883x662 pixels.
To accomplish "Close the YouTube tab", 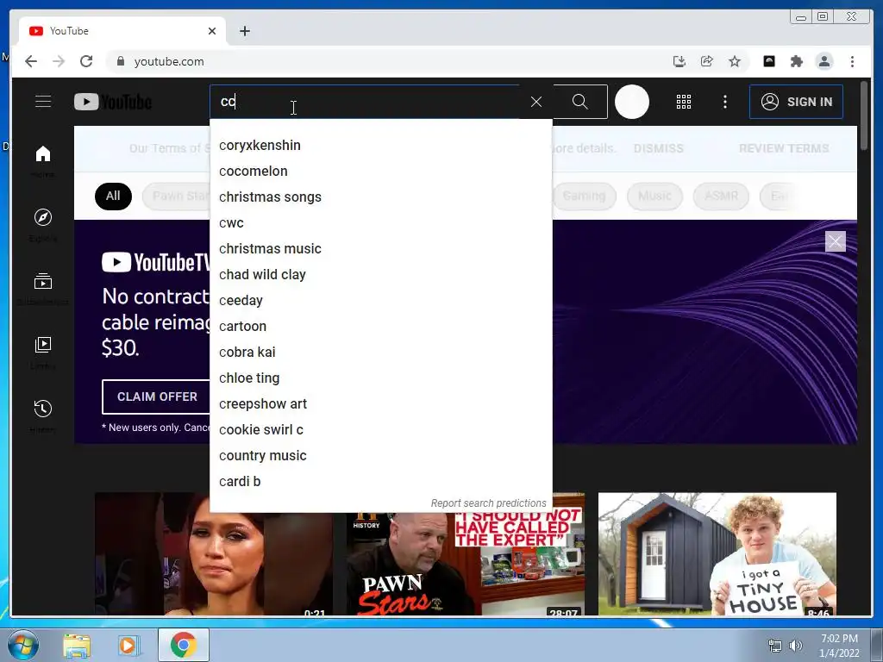I will (212, 31).
